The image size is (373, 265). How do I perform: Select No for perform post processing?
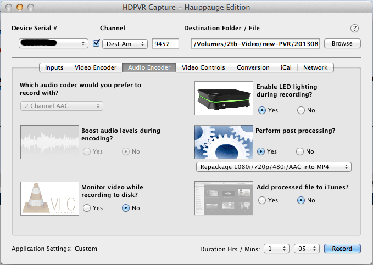click(x=300, y=151)
